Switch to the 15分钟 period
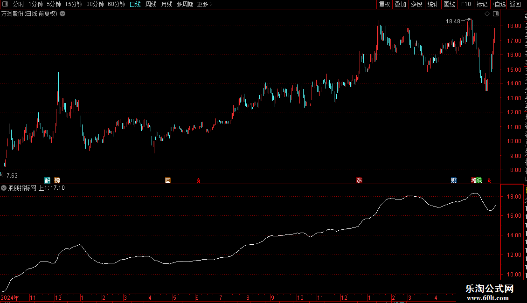527x303 pixels. [x=74, y=4]
